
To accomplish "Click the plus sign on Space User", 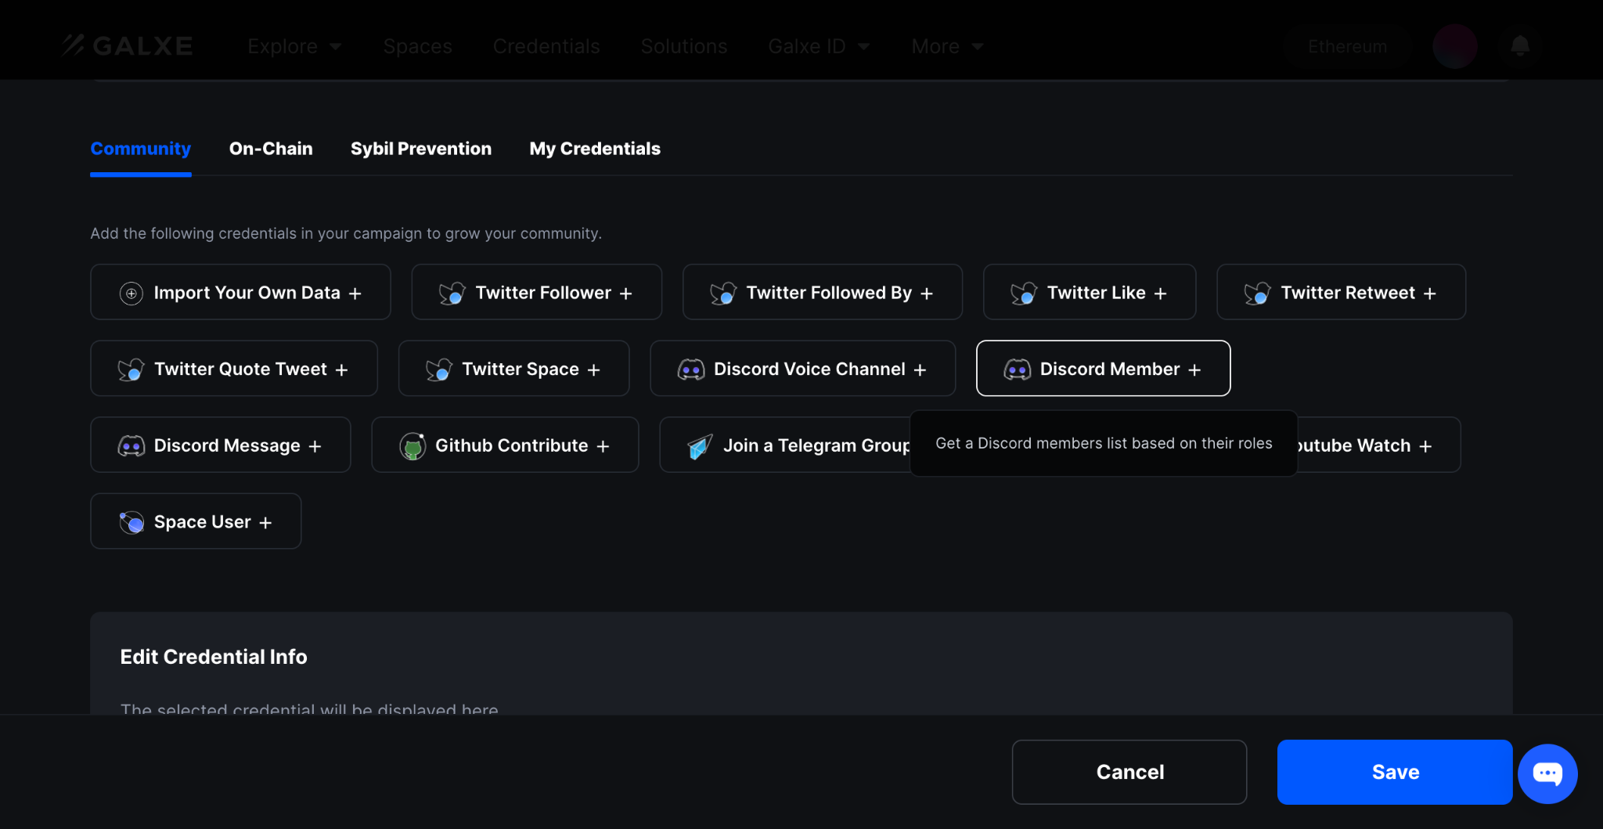I will pyautogui.click(x=265, y=523).
